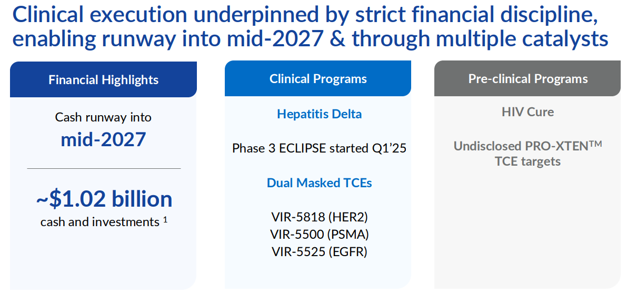Click the Cash runway into label

[x=103, y=117]
